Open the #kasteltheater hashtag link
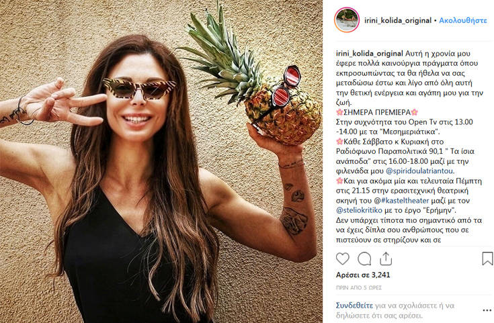The width and height of the screenshot is (494, 323). coord(405,201)
